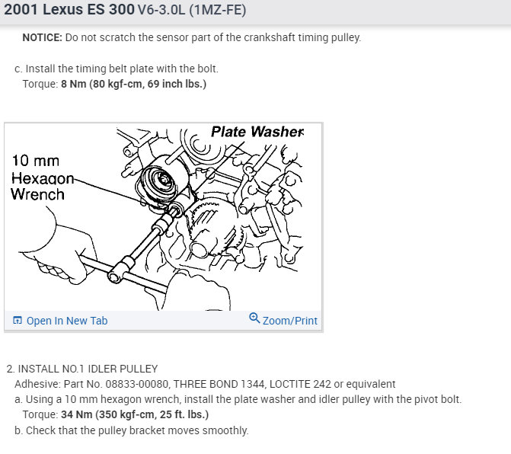Screen dimensions: 511x454
Task: Click the idler pulley installation diagram
Action: (x=163, y=217)
